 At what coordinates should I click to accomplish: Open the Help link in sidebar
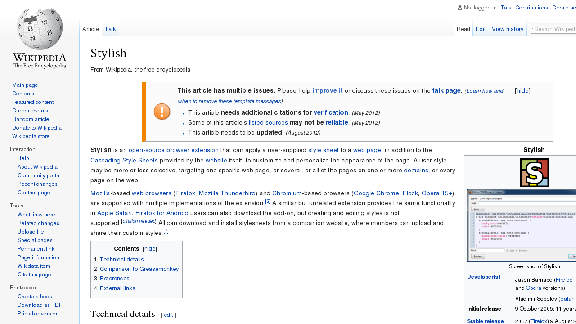click(23, 158)
